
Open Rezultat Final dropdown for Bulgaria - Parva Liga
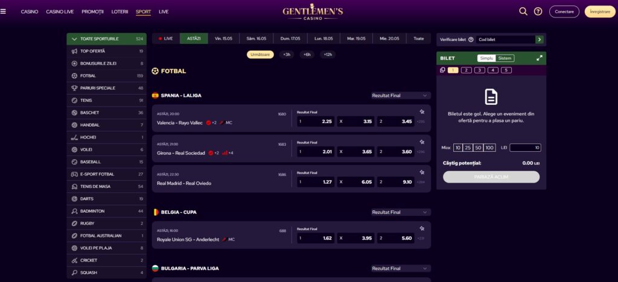click(x=401, y=269)
